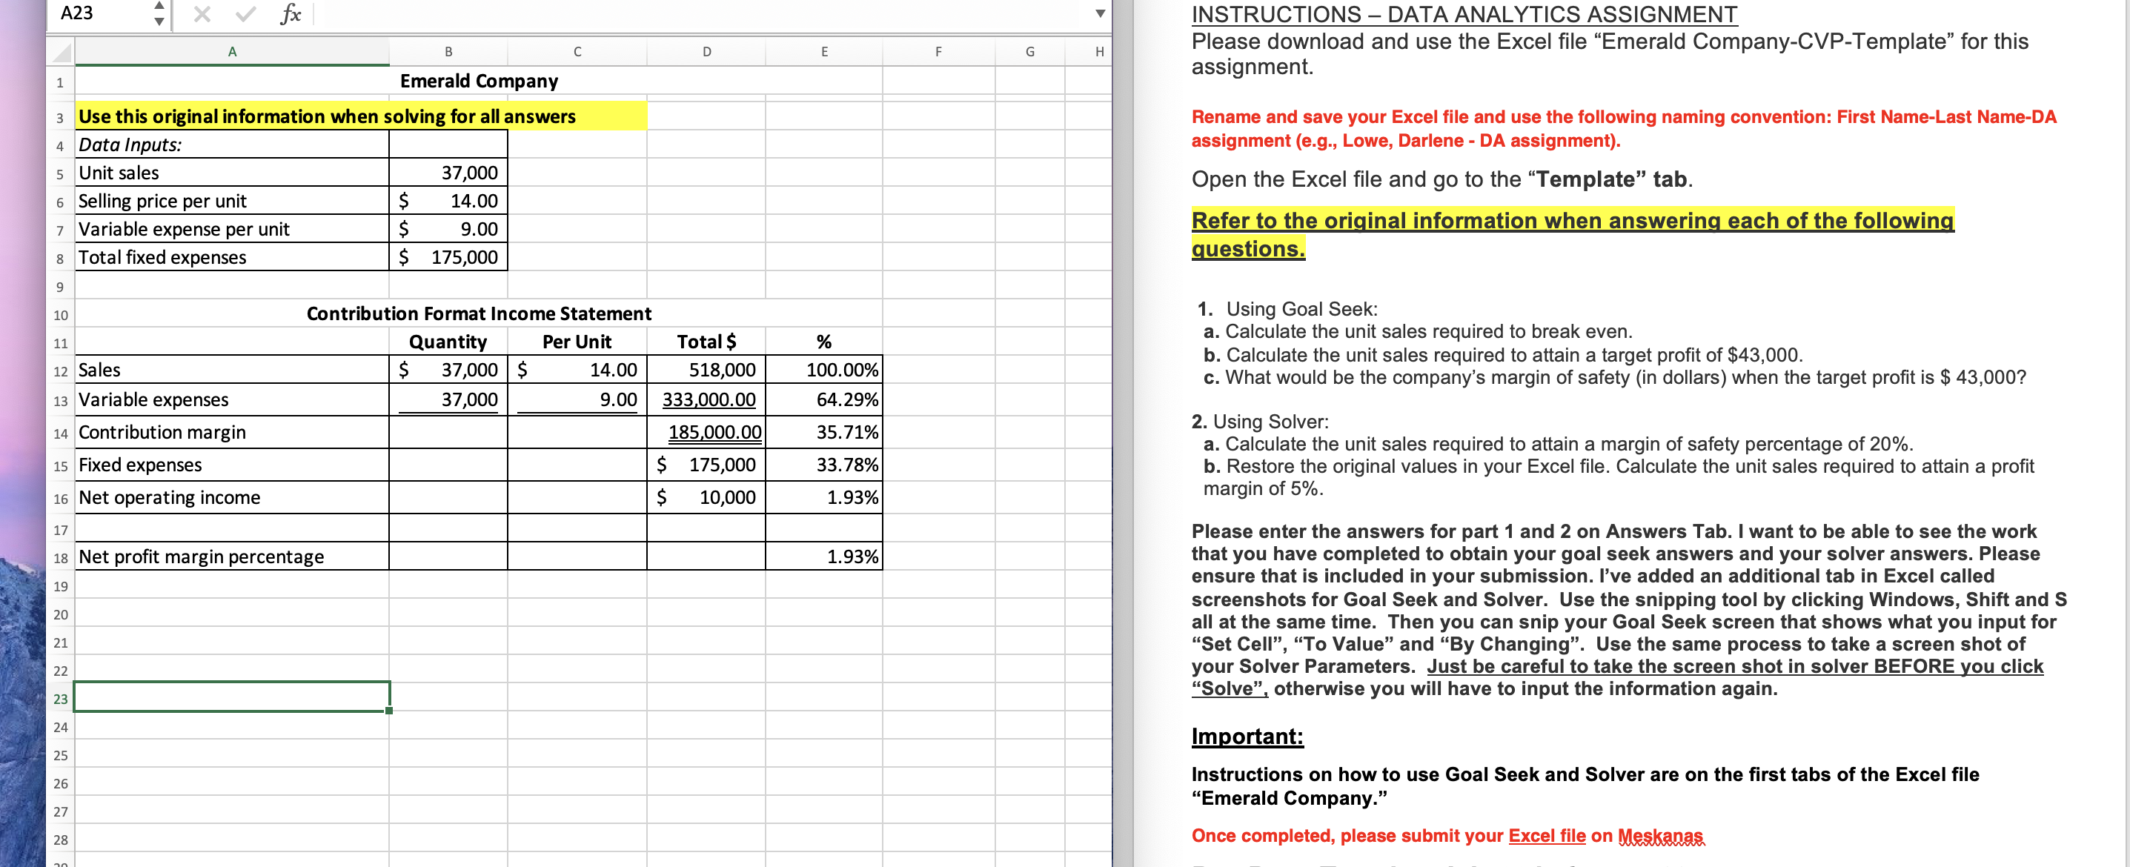This screenshot has height=867, width=2130.
Task: Click the fx Insert Function icon
Action: (x=291, y=14)
